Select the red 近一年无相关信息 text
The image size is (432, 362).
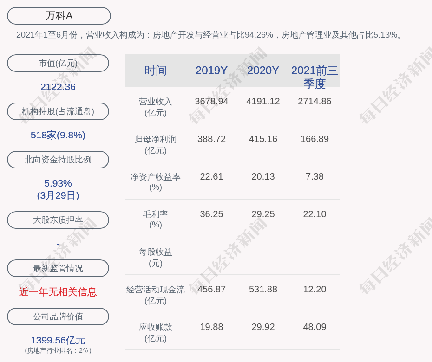pyautogui.click(x=58, y=292)
